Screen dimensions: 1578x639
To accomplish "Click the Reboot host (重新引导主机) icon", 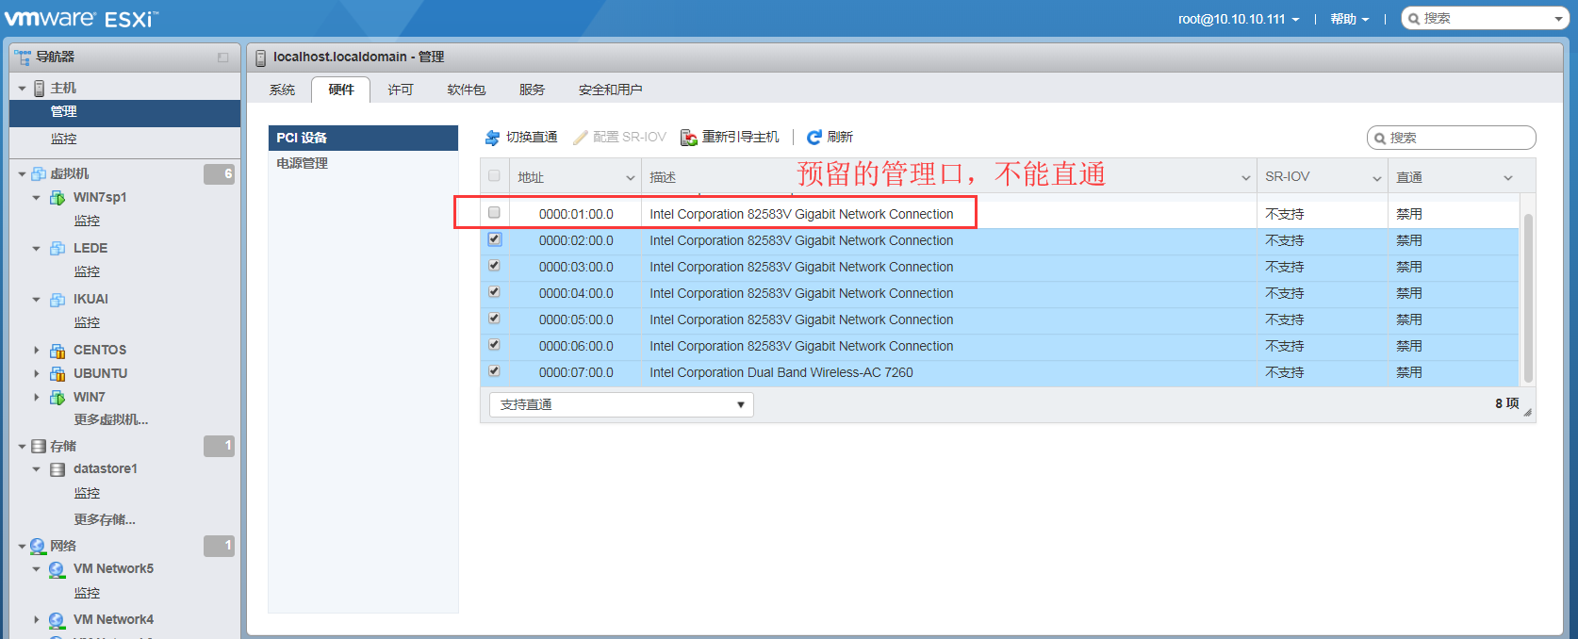I will point(689,138).
